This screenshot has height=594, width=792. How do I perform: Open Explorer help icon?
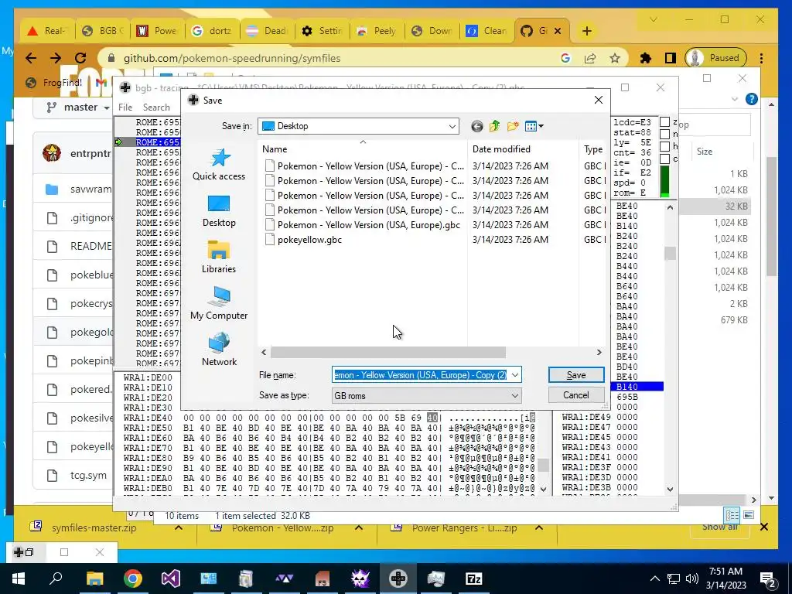(x=752, y=99)
